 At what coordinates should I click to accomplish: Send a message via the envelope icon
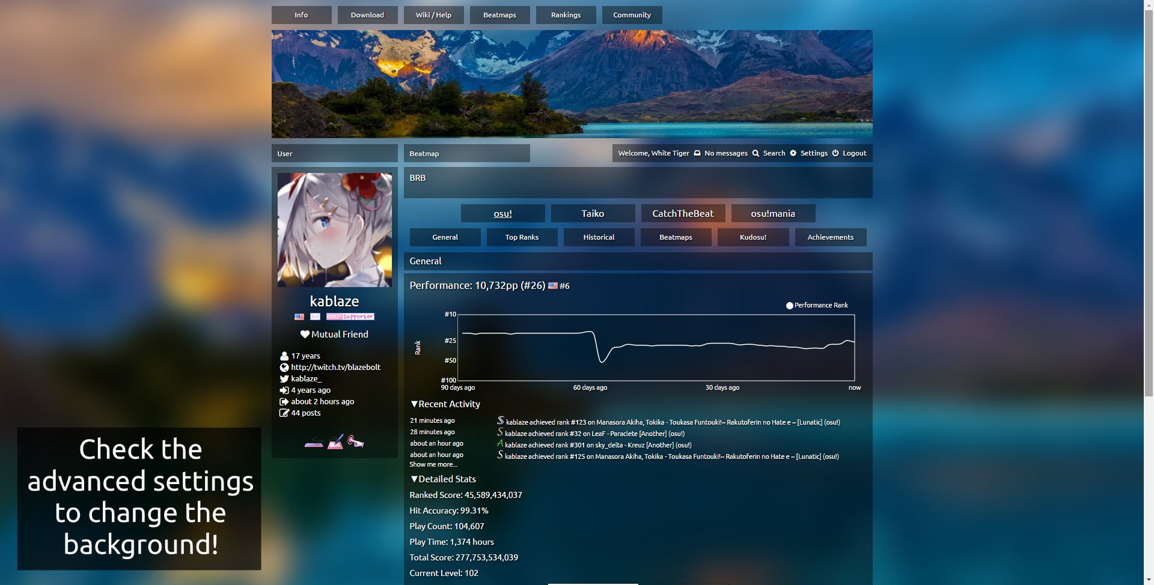(315, 317)
